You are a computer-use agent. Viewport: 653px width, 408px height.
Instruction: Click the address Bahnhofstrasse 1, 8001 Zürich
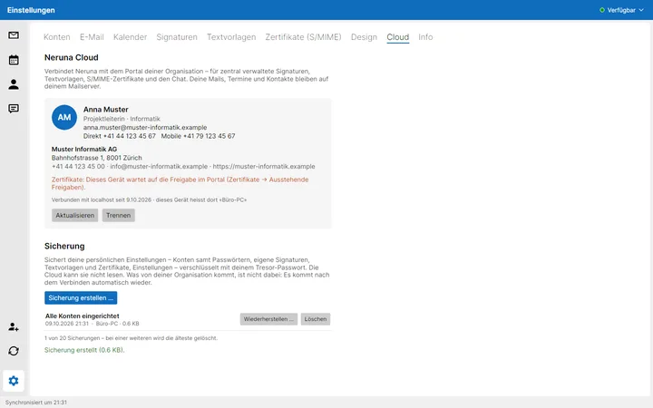pos(97,158)
